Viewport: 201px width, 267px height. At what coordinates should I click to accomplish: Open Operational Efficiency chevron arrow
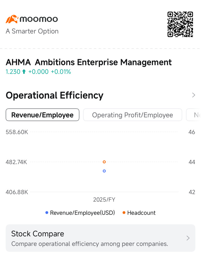(x=193, y=95)
